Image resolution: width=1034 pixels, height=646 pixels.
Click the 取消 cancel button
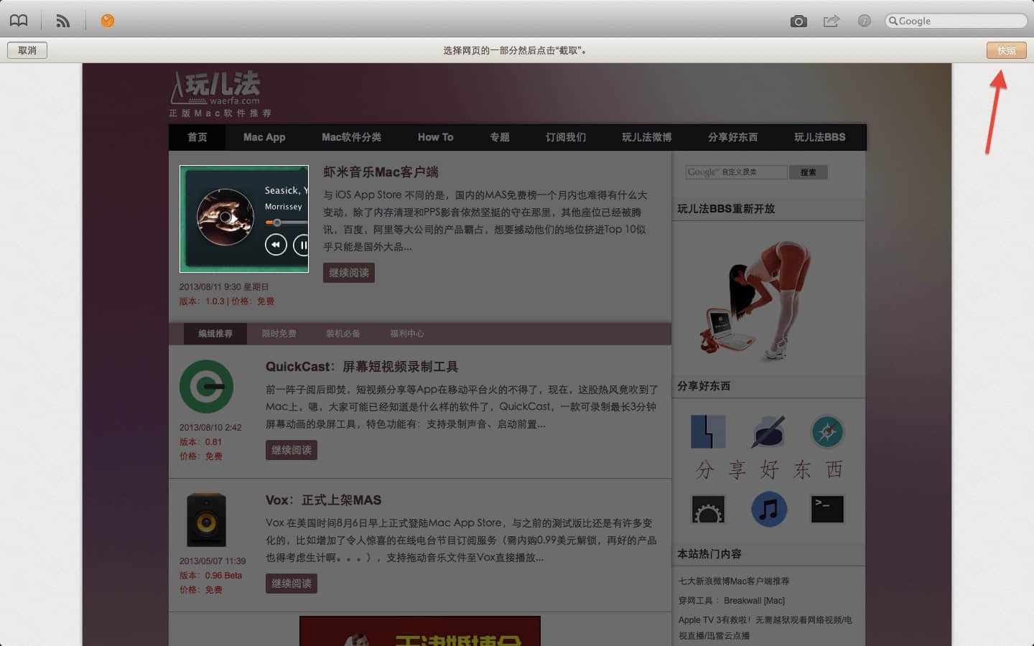(27, 50)
